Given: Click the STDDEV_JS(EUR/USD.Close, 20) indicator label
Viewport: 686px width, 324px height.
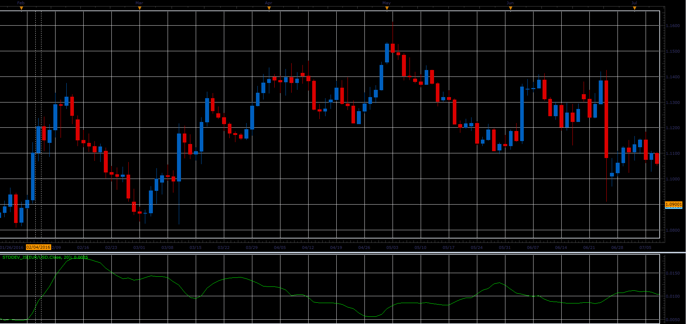Looking at the screenshot, I should point(45,257).
